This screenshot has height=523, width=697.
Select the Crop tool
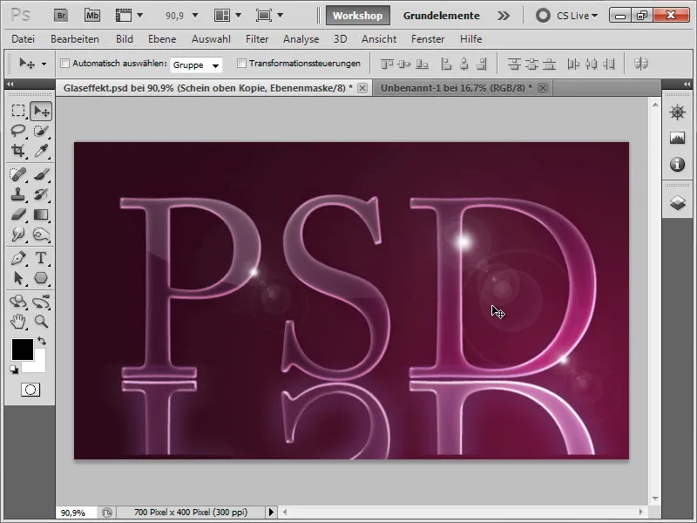click(18, 150)
